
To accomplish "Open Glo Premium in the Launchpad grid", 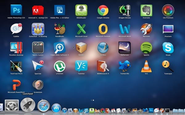I will (168, 10).
